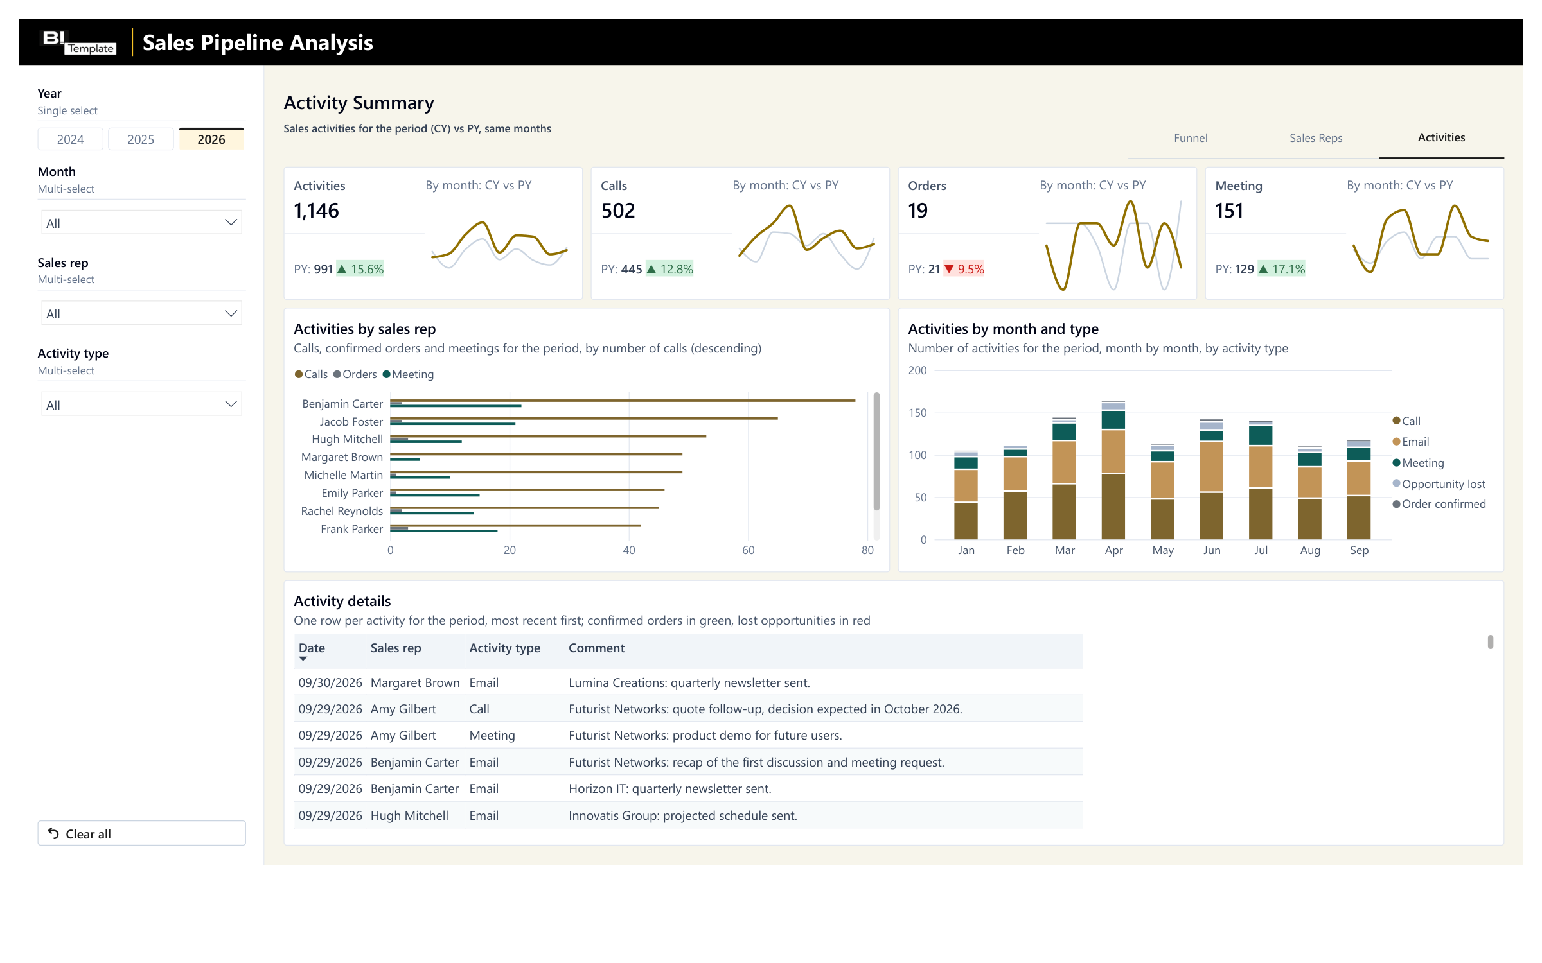Click the Calls legend marker in sales rep chart
This screenshot has height=963, width=1542.
click(299, 374)
